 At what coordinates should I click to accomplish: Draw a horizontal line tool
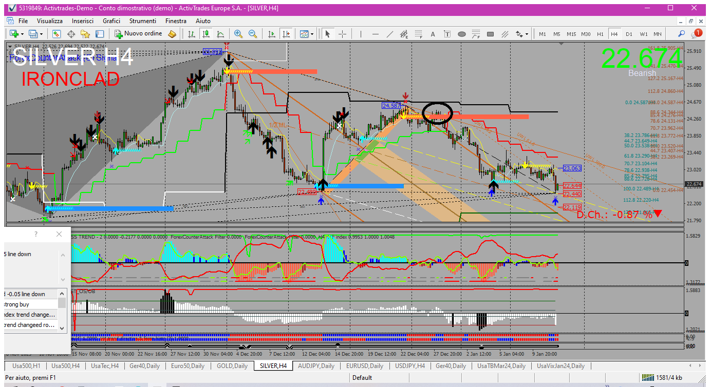click(x=376, y=34)
